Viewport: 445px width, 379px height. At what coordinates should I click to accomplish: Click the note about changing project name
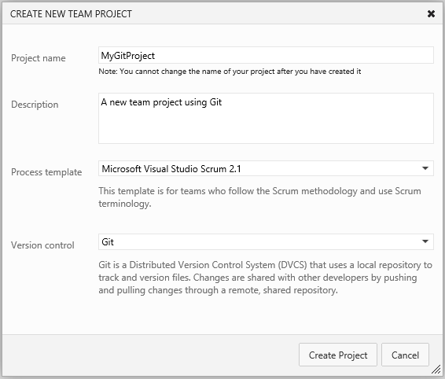[x=230, y=72]
